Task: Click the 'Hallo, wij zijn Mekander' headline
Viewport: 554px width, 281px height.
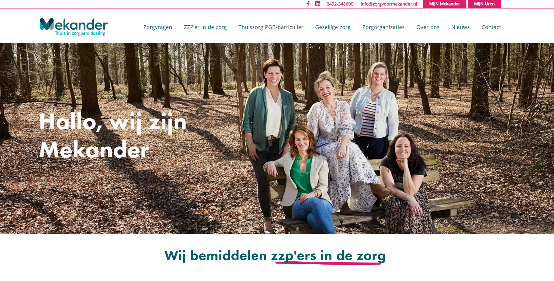Action: pyautogui.click(x=113, y=135)
